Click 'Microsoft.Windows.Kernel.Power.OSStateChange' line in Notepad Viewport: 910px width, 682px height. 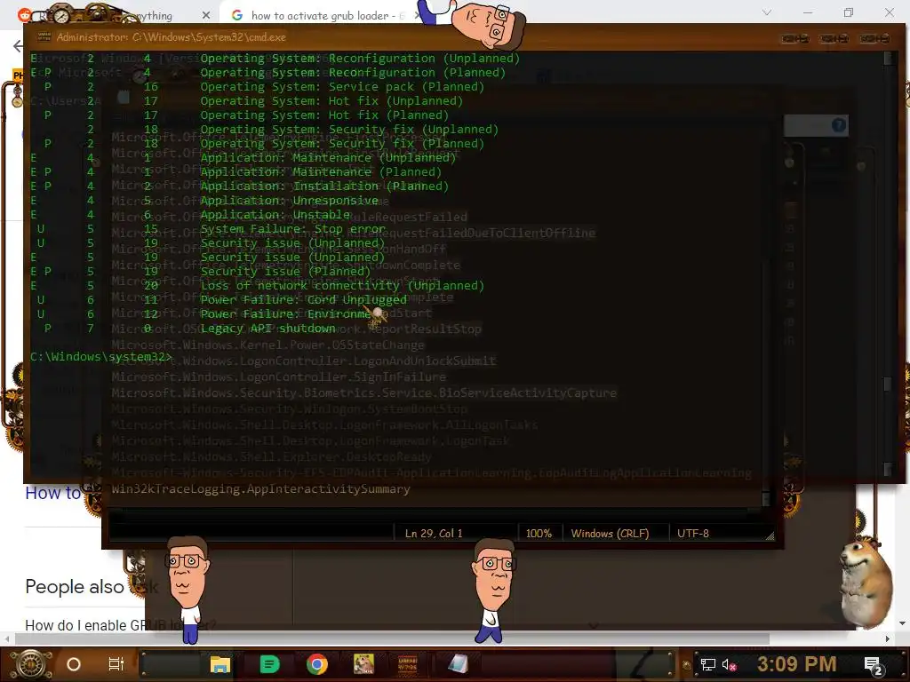[267, 345]
